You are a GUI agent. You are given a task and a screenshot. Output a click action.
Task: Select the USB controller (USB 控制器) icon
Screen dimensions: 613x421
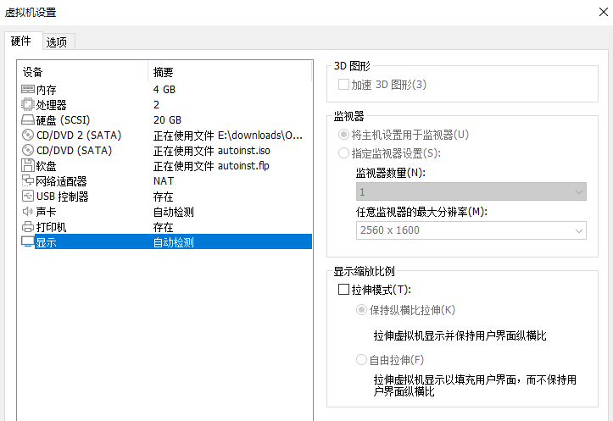point(27,197)
